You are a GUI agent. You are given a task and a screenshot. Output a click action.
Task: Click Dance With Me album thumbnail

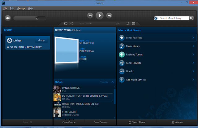pos(57,89)
